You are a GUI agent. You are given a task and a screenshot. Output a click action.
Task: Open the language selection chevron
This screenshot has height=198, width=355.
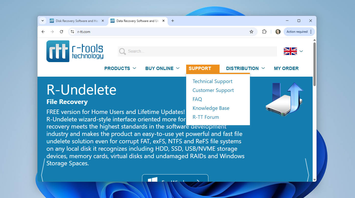(x=301, y=51)
